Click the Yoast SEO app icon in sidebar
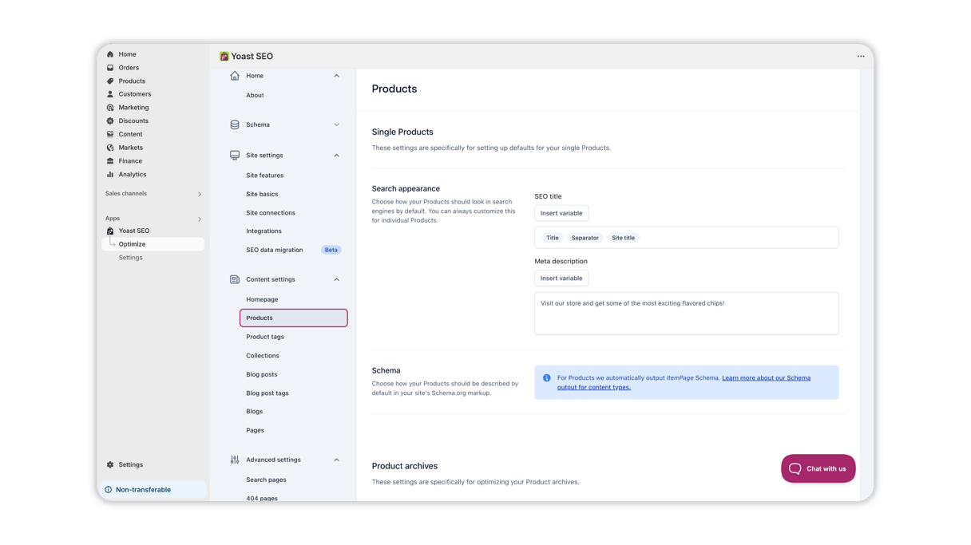The image size is (971, 545). point(110,231)
